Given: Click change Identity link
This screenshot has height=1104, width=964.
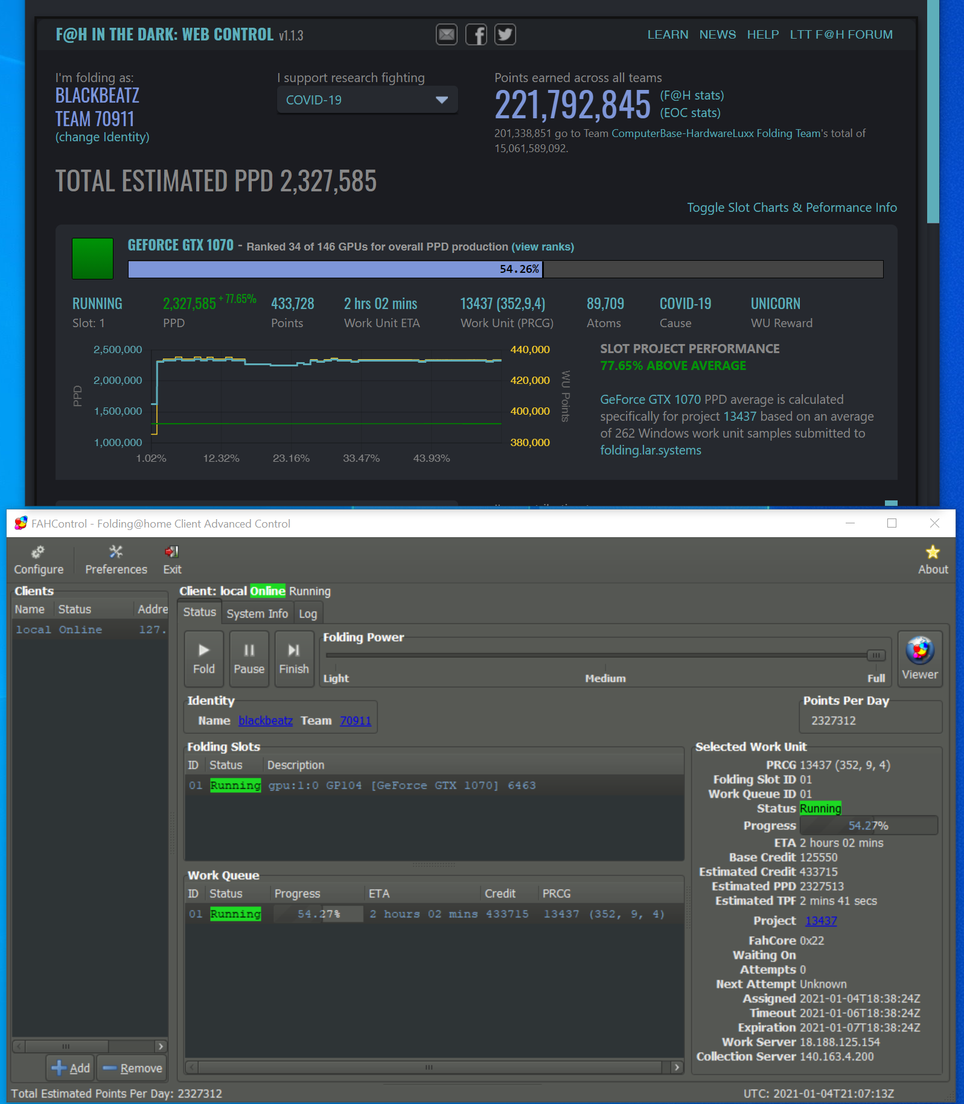Looking at the screenshot, I should pyautogui.click(x=102, y=137).
